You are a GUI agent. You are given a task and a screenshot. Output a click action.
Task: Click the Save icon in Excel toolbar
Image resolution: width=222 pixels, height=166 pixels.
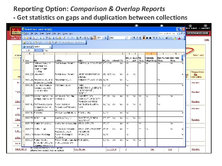(30, 38)
